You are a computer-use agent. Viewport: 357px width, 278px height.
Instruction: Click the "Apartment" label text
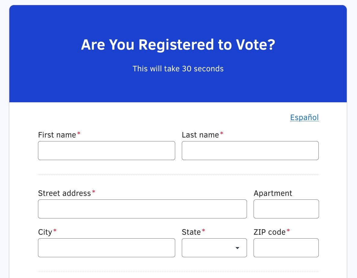pos(273,193)
